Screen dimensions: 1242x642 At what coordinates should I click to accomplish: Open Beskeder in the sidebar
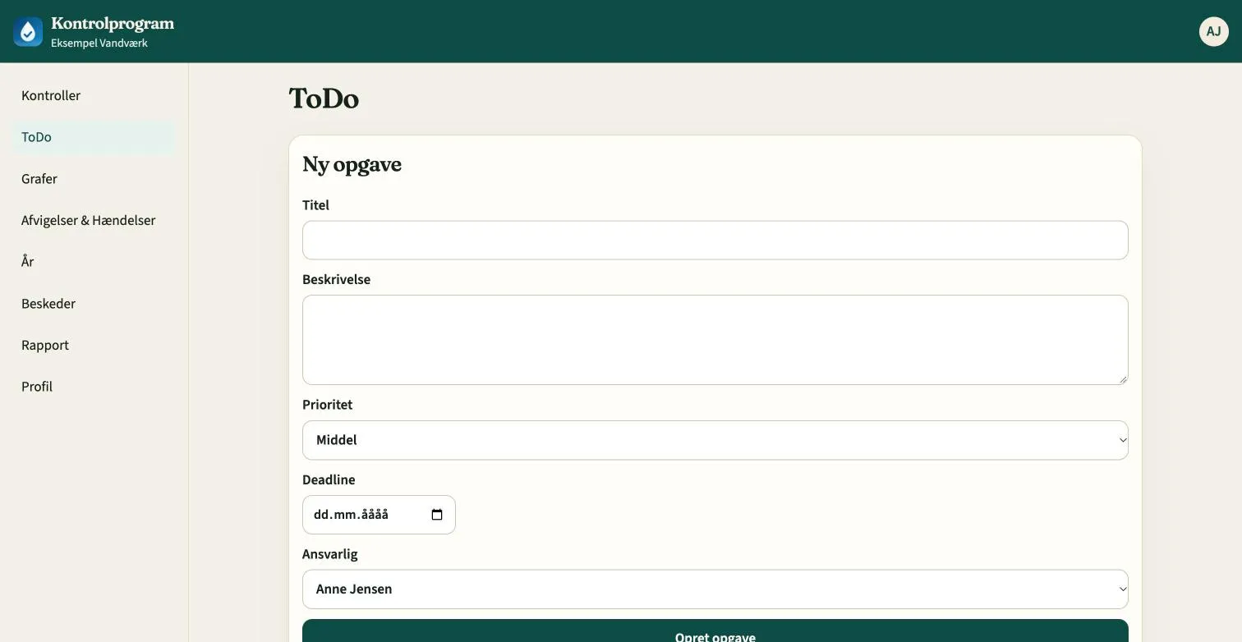tap(94, 304)
